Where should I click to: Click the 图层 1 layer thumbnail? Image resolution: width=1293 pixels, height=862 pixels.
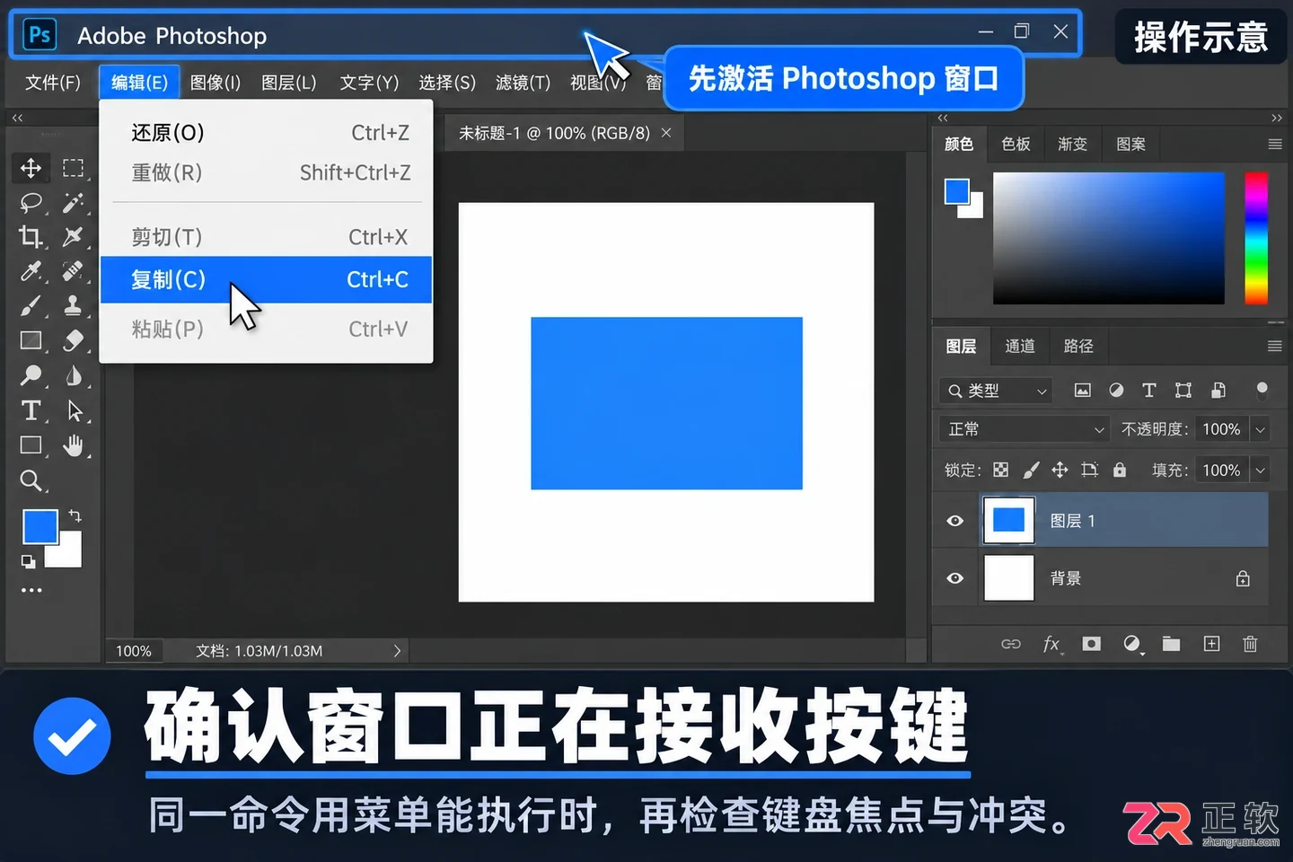pos(1008,520)
